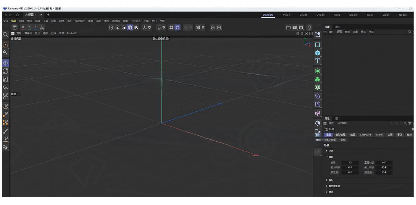The height and width of the screenshot is (205, 416).
Task: Select the Scale tool icon
Action: coord(5,79)
